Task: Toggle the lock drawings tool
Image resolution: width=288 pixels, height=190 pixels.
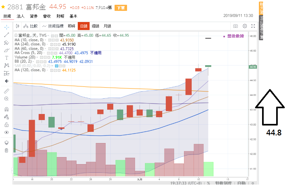Action: [6, 125]
